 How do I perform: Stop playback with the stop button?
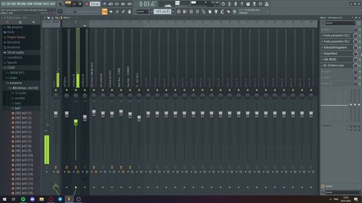(x=80, y=4)
